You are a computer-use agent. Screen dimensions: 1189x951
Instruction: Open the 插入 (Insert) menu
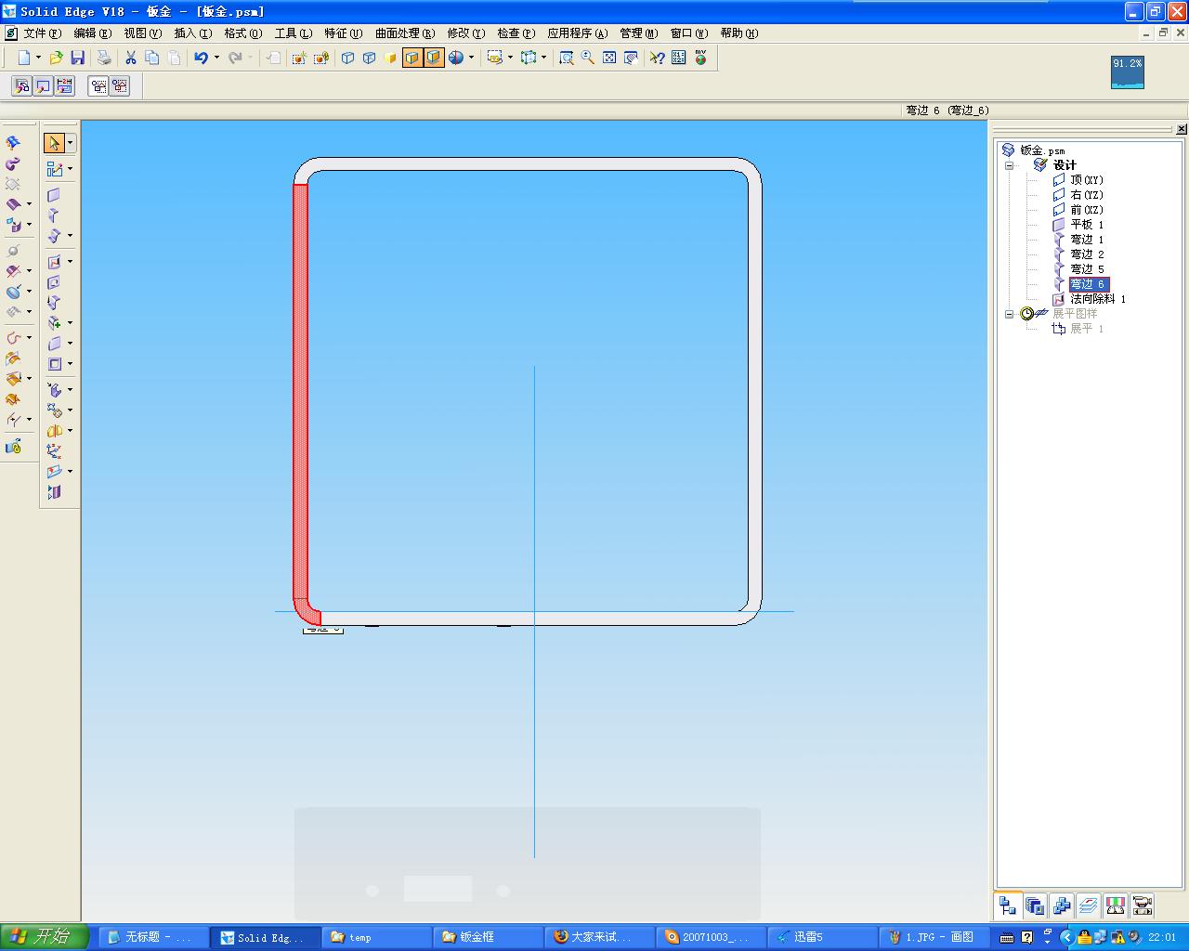pyautogui.click(x=192, y=33)
